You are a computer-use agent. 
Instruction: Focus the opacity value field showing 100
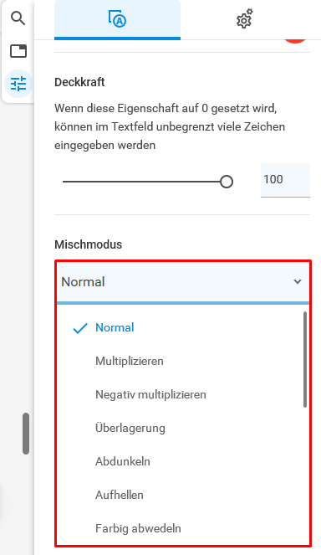click(285, 180)
